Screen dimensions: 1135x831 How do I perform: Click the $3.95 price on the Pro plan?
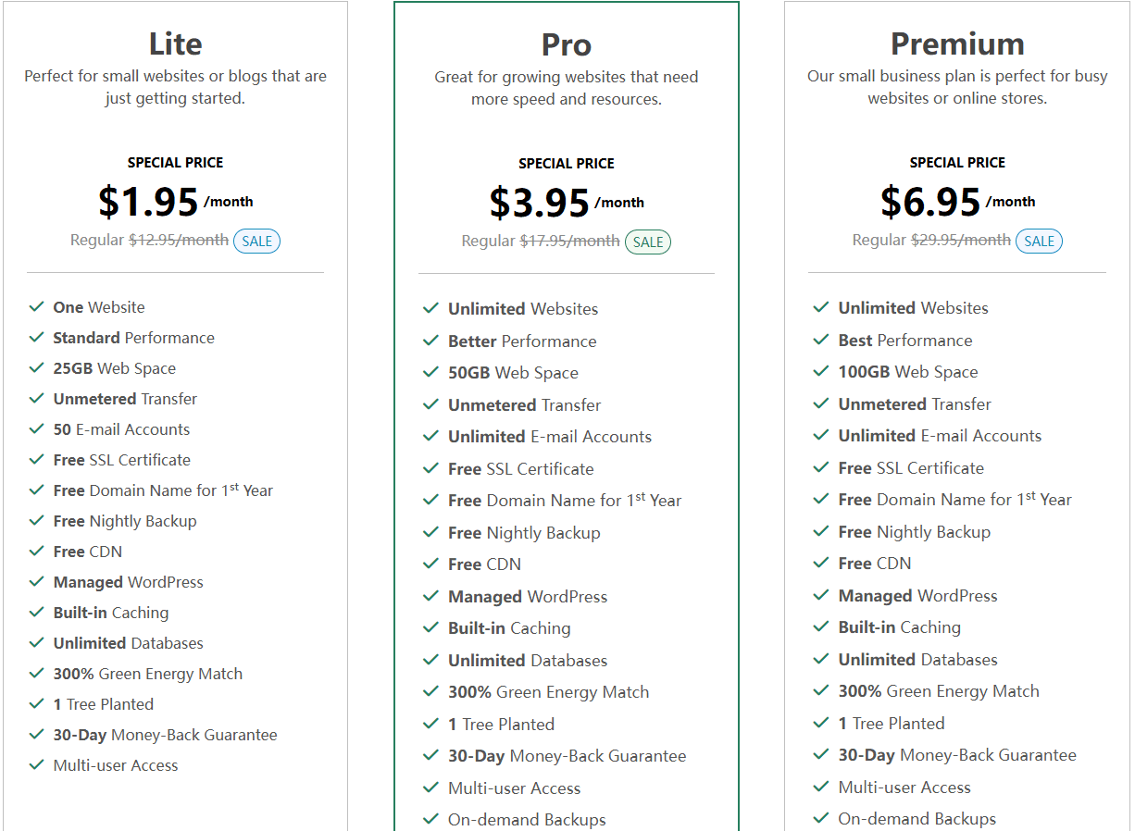click(539, 203)
